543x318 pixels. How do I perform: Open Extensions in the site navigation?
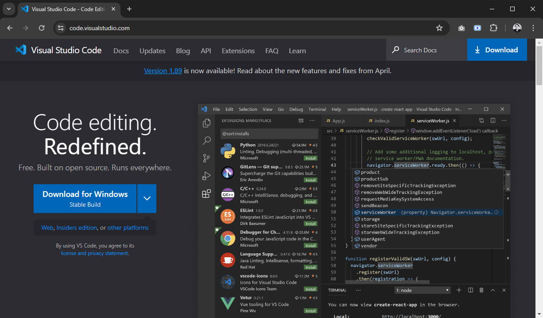(x=238, y=51)
